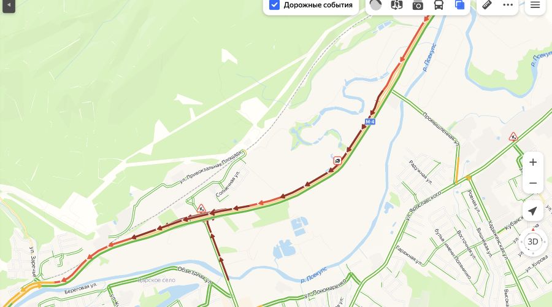Zoom in with the plus button
552x307 pixels.
533,162
